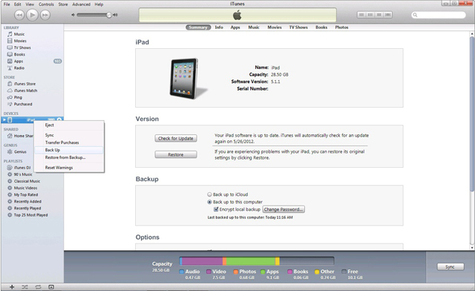Screen dimensions: 475x291
Task: Click the Previous track rewind button
Action: click(19, 15)
